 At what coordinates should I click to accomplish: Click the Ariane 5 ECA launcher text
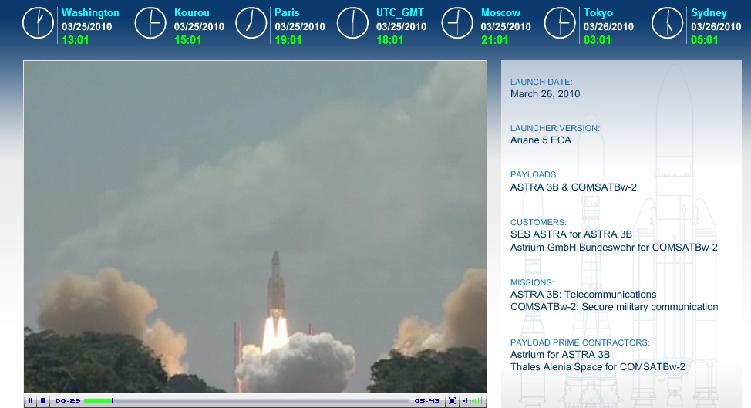click(x=541, y=140)
